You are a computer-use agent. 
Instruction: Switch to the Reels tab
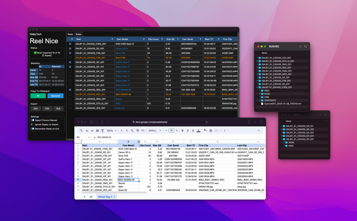click(x=70, y=34)
